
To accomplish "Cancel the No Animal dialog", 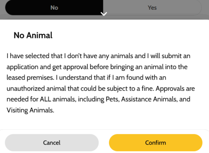I will tap(52, 143).
